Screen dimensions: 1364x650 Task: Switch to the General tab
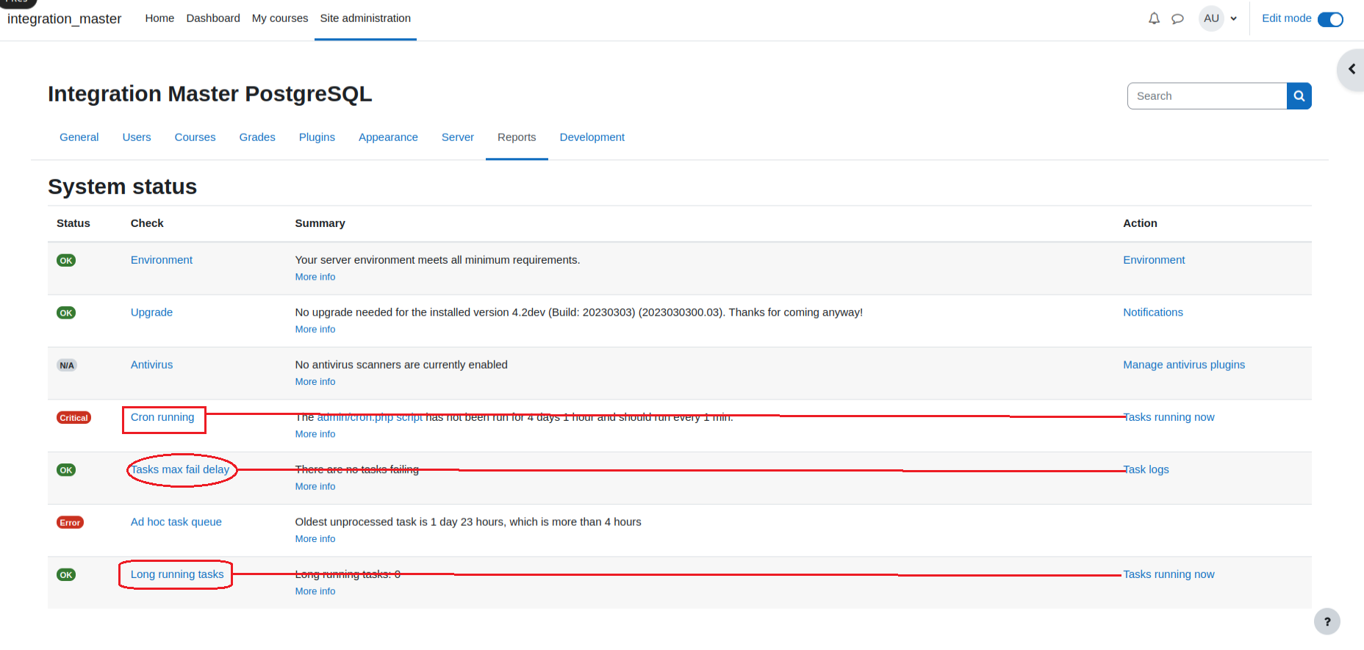(79, 137)
